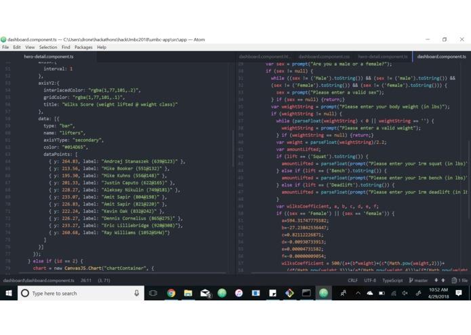Change UTF-8 file encoding

click(x=370, y=280)
